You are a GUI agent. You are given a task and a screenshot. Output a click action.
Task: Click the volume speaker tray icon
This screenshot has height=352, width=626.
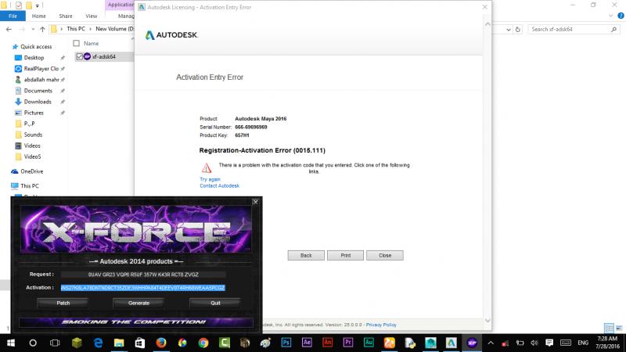coord(534,343)
